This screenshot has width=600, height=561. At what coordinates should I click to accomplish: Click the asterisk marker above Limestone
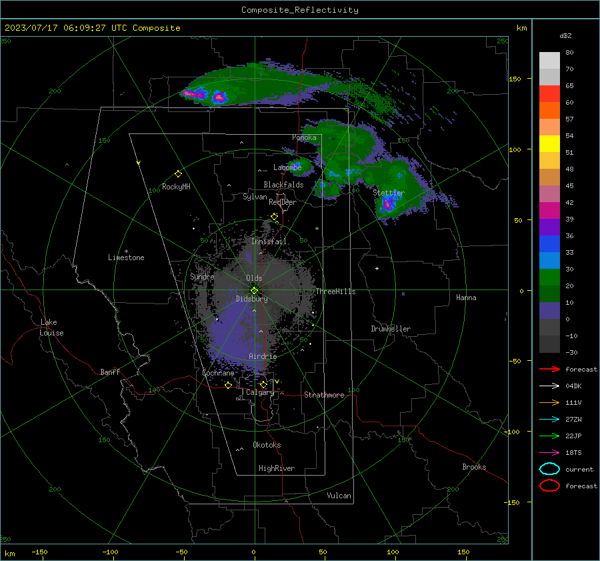tap(126, 251)
